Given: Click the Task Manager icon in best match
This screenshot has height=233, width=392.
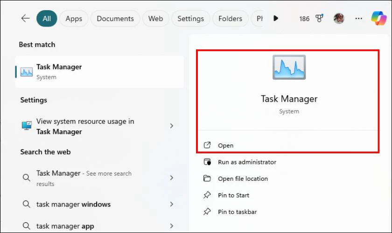Looking at the screenshot, I should [27, 72].
